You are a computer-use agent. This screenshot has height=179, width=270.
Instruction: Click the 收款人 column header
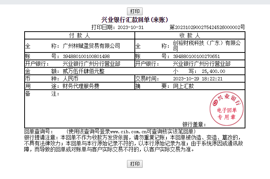click(190, 35)
